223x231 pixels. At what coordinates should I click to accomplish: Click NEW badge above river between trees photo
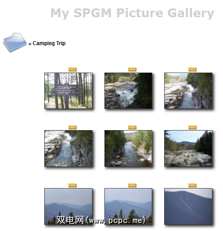132,127
